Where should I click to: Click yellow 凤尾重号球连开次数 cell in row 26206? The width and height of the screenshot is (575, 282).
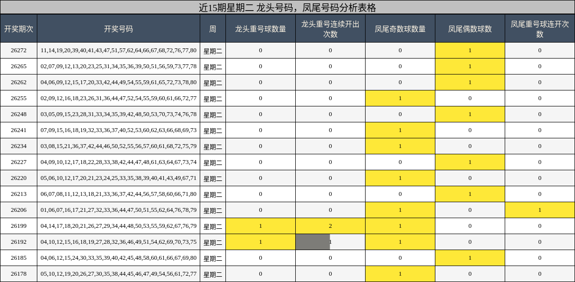click(x=540, y=210)
